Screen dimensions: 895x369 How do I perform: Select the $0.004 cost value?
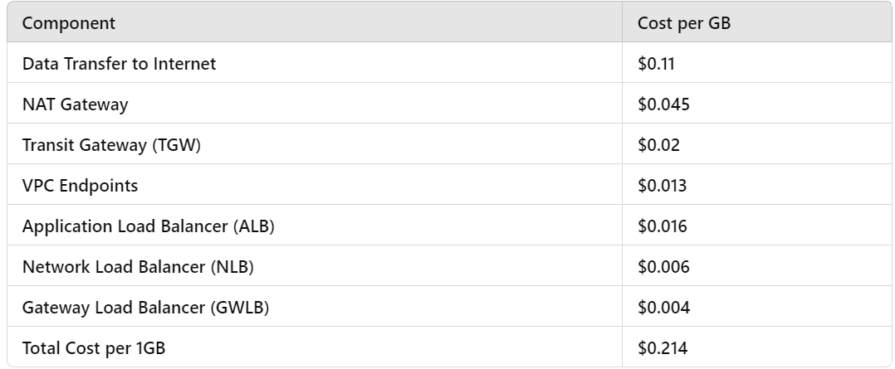663,308
